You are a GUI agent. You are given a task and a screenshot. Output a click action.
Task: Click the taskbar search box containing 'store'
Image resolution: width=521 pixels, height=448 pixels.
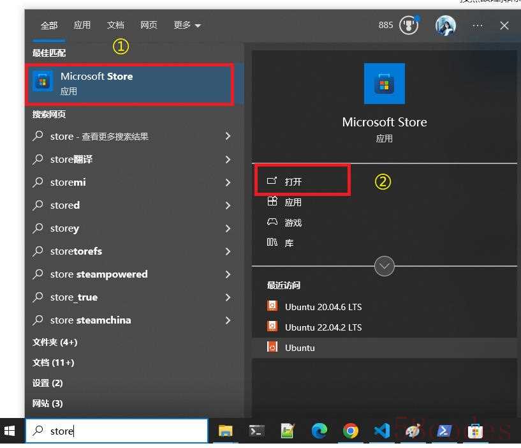117,431
